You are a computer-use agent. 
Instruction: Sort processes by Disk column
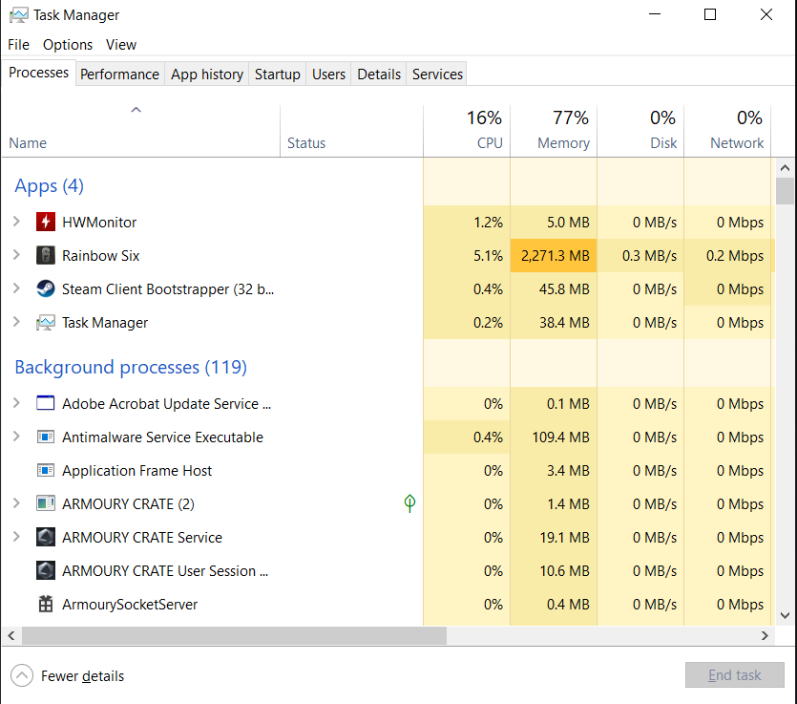640,131
